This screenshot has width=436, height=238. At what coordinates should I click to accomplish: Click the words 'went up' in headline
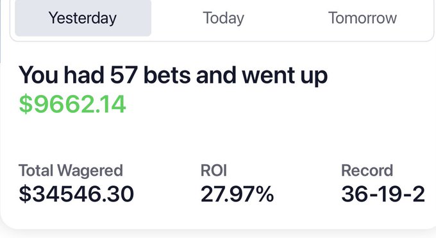(285, 76)
